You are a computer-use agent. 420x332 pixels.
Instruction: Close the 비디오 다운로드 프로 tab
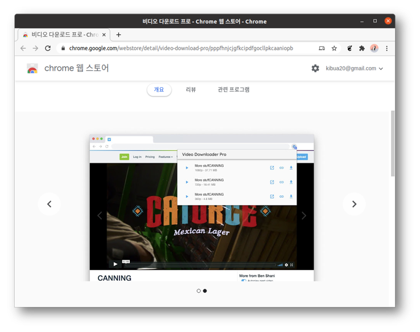pyautogui.click(x=104, y=35)
